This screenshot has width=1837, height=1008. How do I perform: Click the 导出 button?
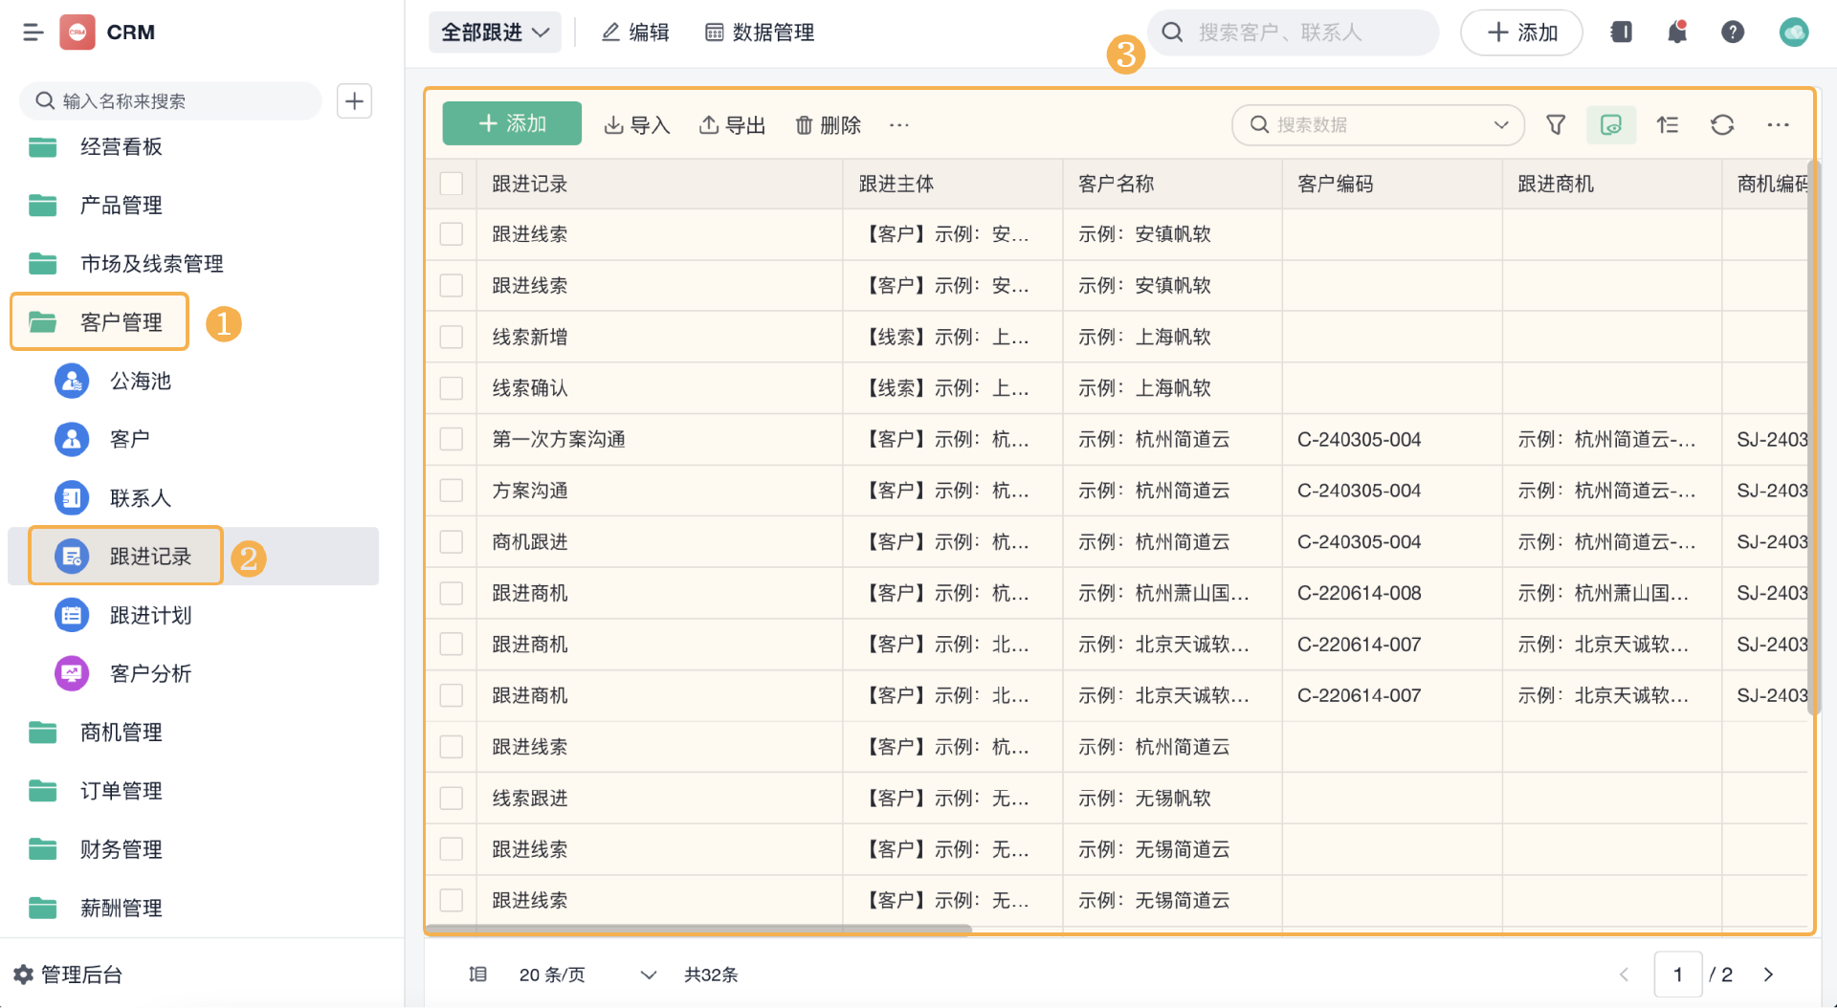[732, 125]
